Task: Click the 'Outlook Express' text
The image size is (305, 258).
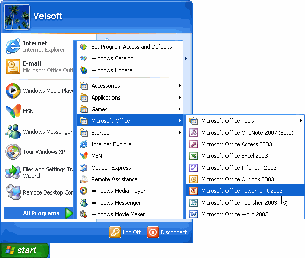Action: click(111, 168)
